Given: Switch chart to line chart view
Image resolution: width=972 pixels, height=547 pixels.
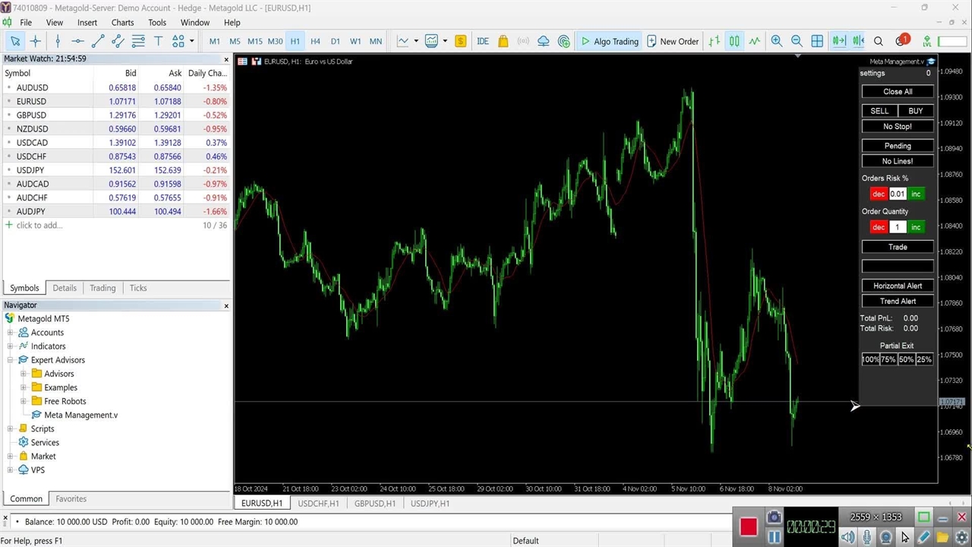Looking at the screenshot, I should pyautogui.click(x=754, y=41).
